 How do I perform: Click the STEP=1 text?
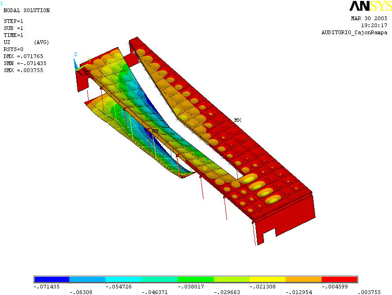[x=13, y=21]
